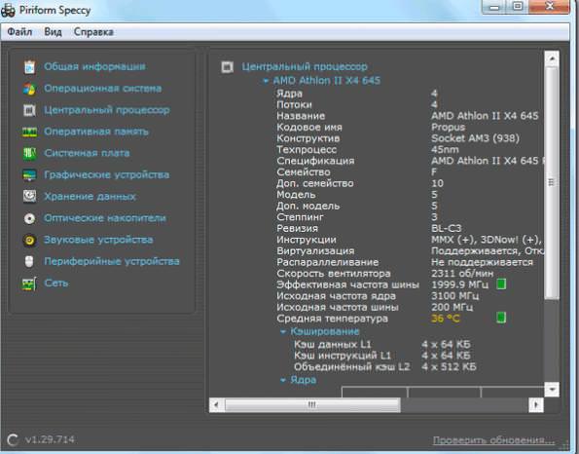Click green graph icon next to 36 °C

click(501, 318)
